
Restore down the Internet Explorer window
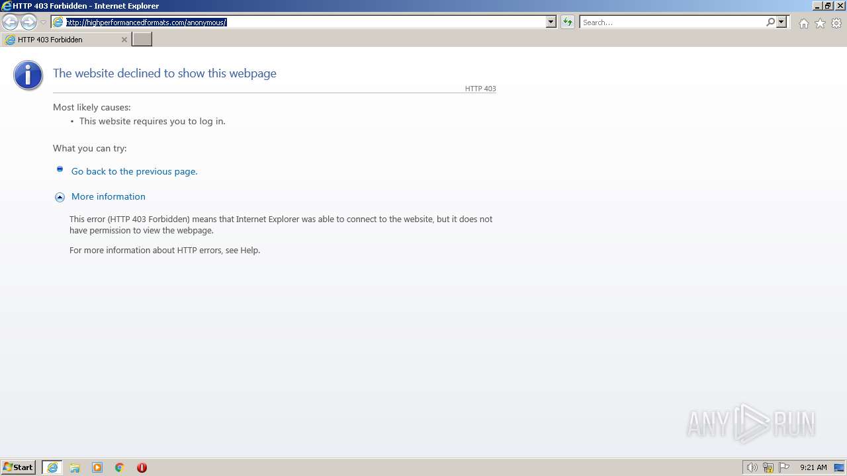click(x=828, y=6)
